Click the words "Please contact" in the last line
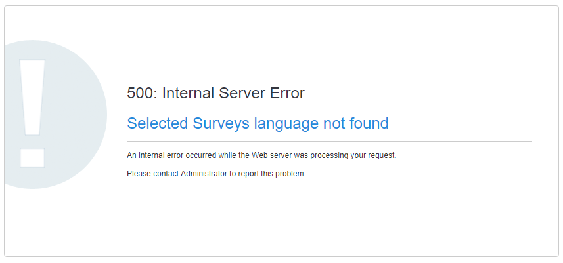Viewport: 563px width, 263px height. pos(152,174)
